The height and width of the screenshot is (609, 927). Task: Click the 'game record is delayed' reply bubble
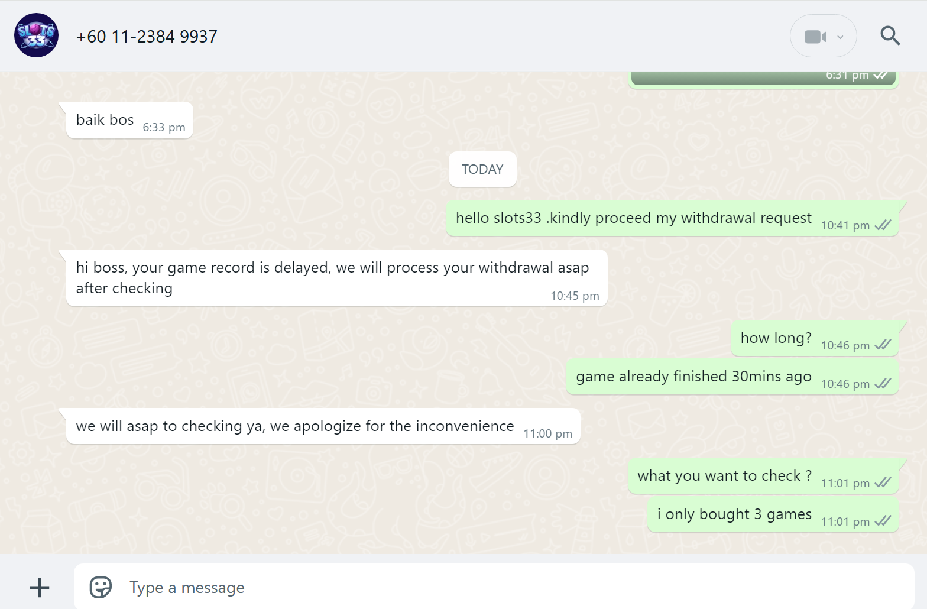tap(337, 278)
